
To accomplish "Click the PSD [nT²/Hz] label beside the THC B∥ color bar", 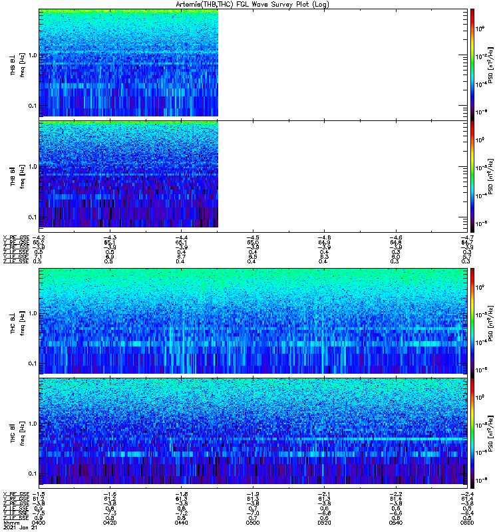I will 490,434.
